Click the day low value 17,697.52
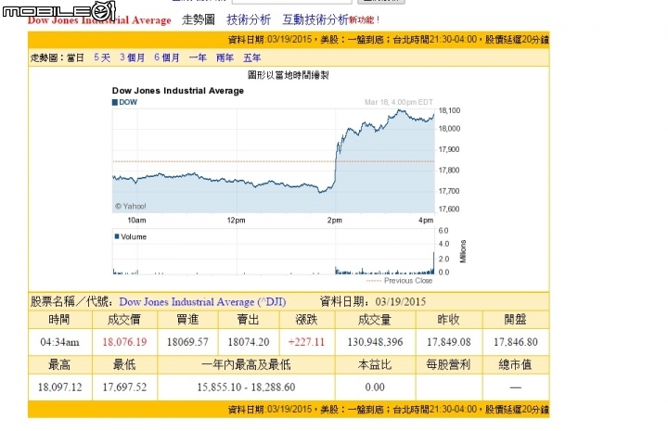 coord(124,387)
